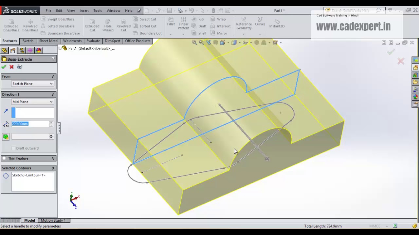The image size is (419, 235).
Task: Collapse the Direction 1 section
Action: point(53,94)
